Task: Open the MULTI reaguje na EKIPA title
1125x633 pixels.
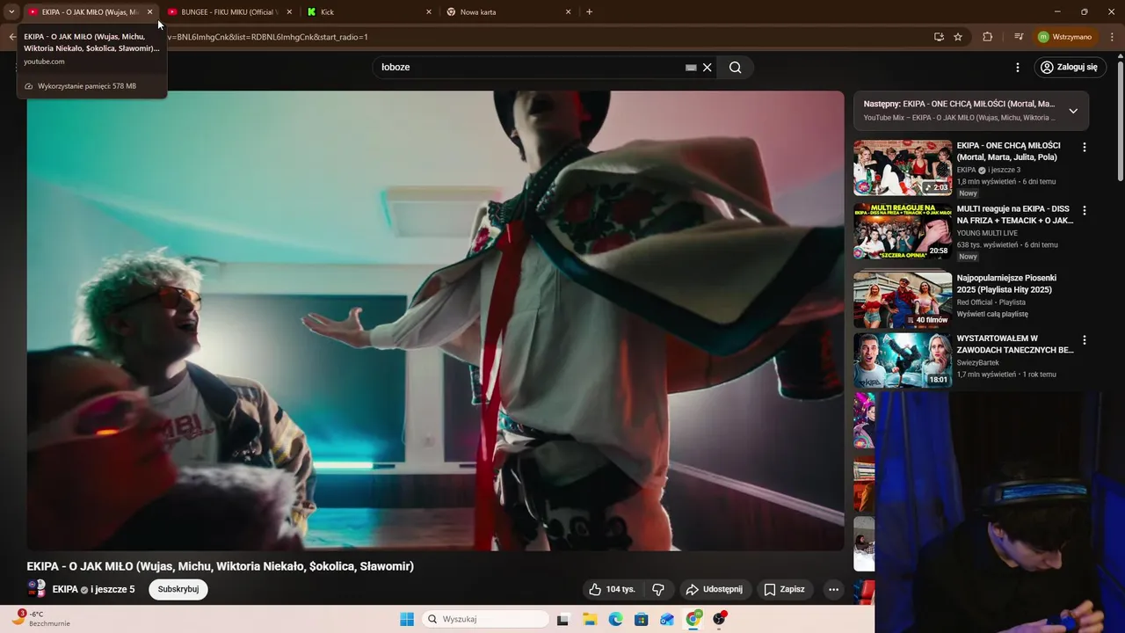Action: (1015, 215)
